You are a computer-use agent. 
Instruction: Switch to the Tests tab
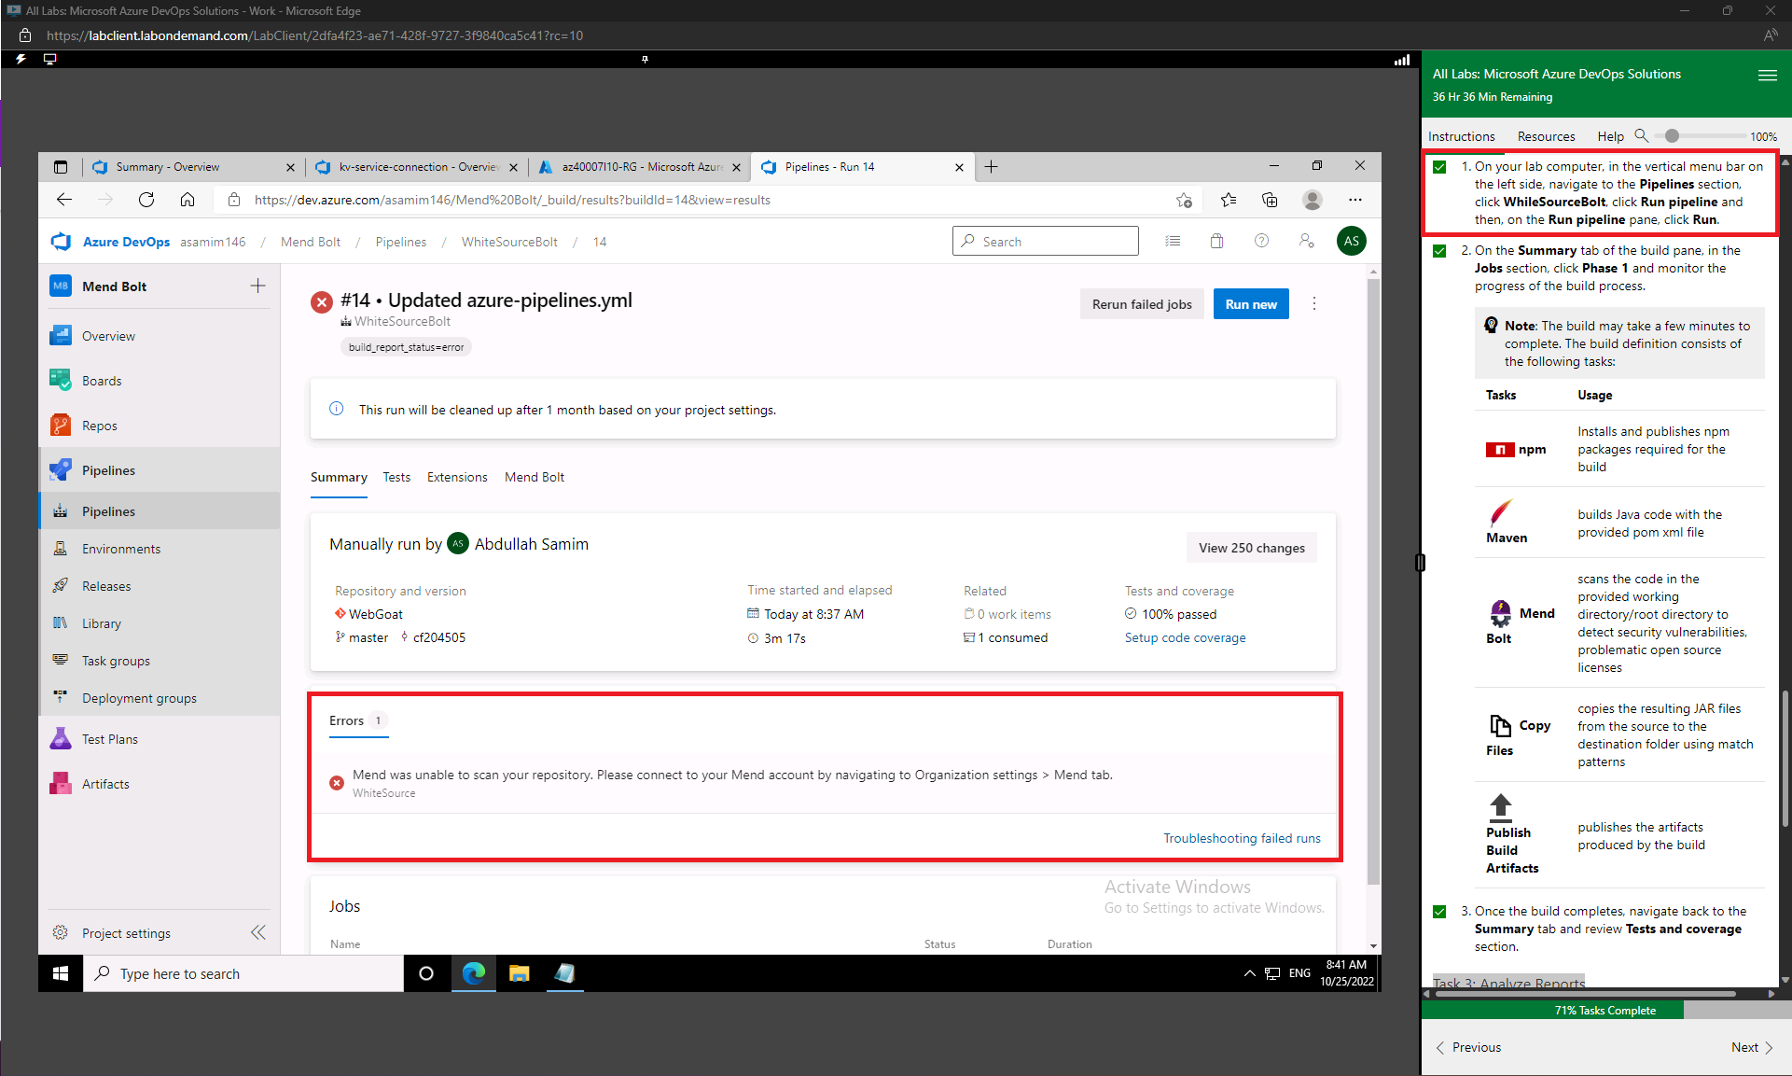396,477
